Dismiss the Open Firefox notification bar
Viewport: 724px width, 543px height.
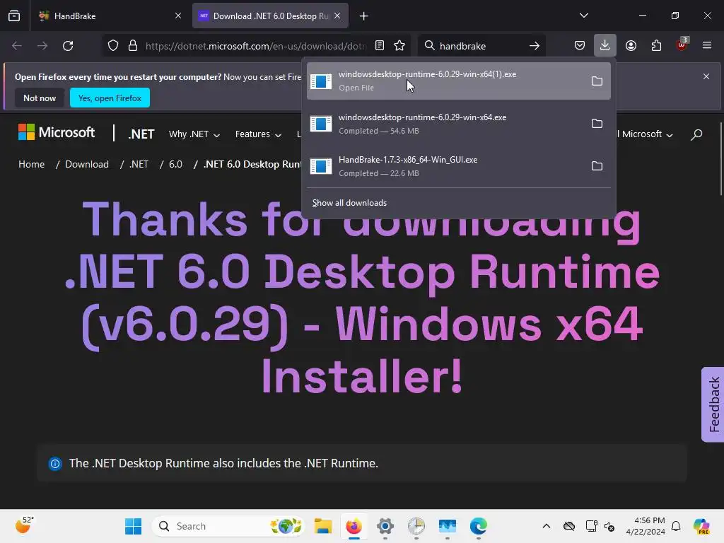coord(706,76)
